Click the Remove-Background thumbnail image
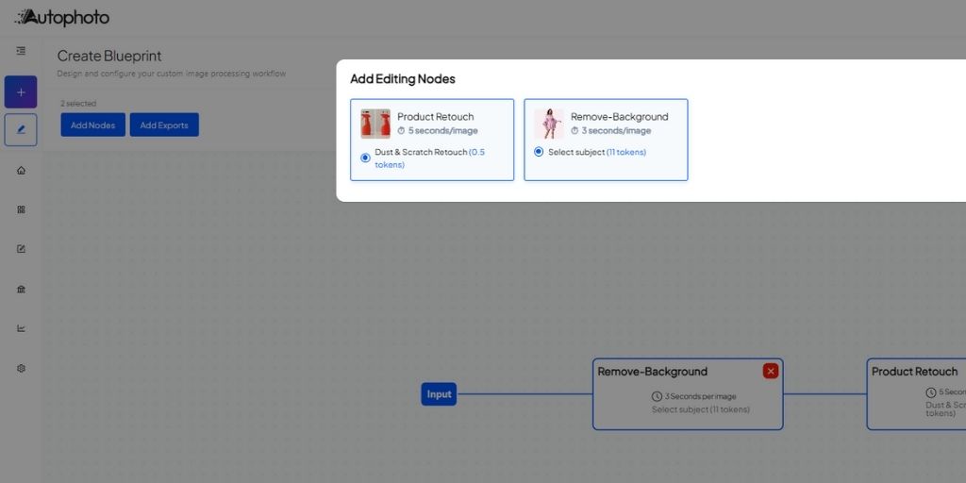 pos(549,124)
